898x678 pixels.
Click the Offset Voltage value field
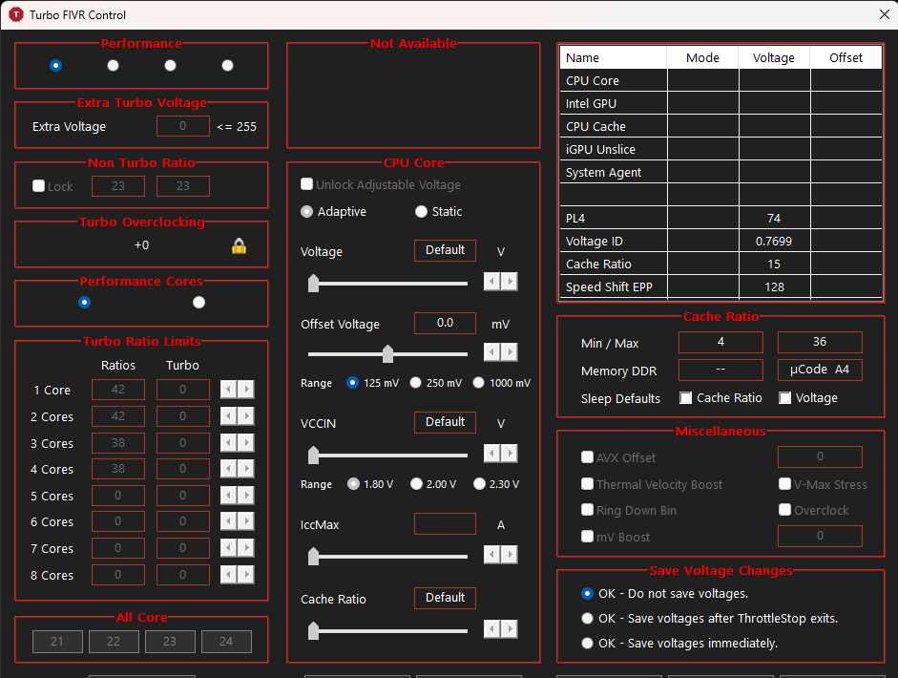click(x=445, y=323)
